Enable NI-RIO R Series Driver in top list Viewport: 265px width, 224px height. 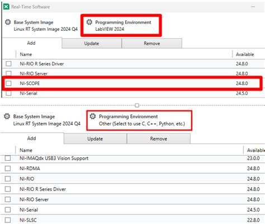click(x=8, y=64)
